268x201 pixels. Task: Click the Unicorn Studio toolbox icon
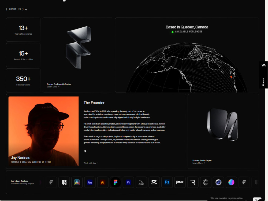click(64, 182)
